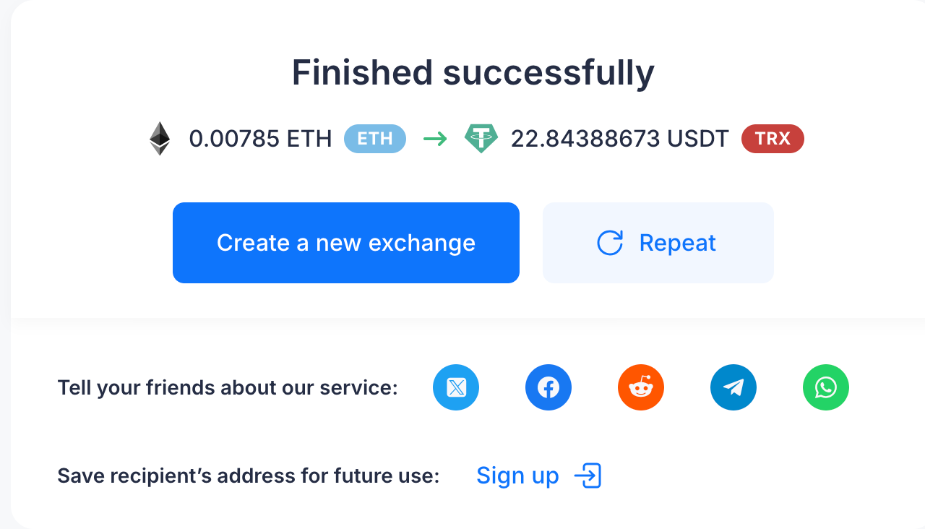Click the Tether USDT coin logo

click(481, 138)
